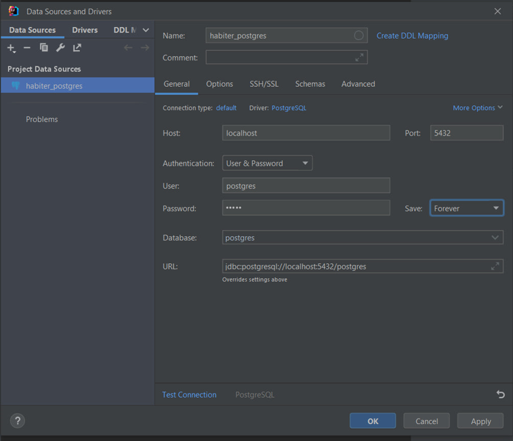Open the General settings tab

pos(176,84)
